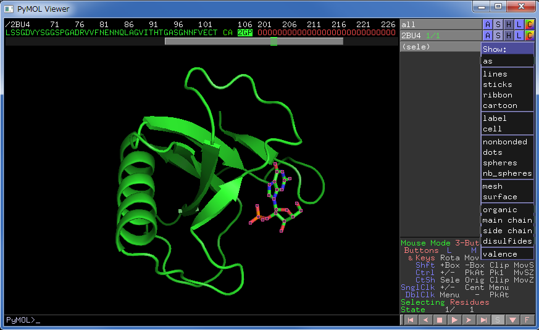
Task: Click the F fullscreen button
Action: coord(527,320)
